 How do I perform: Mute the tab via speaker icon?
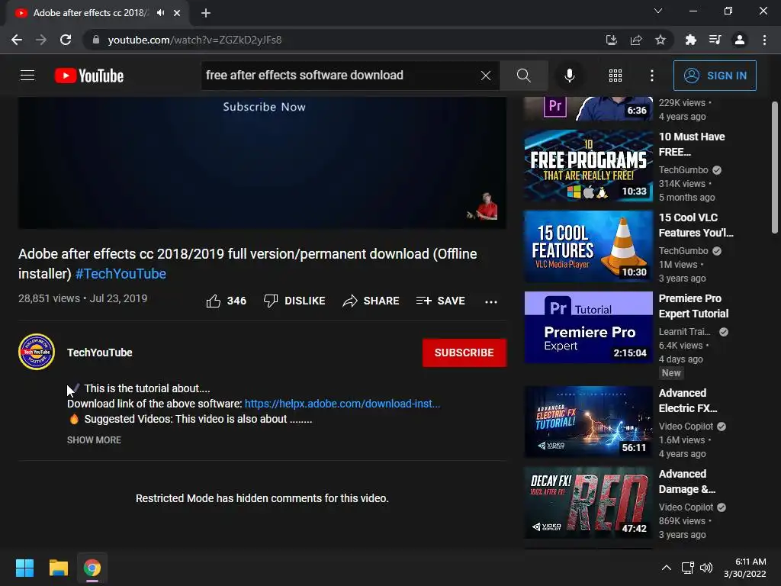tap(160, 13)
